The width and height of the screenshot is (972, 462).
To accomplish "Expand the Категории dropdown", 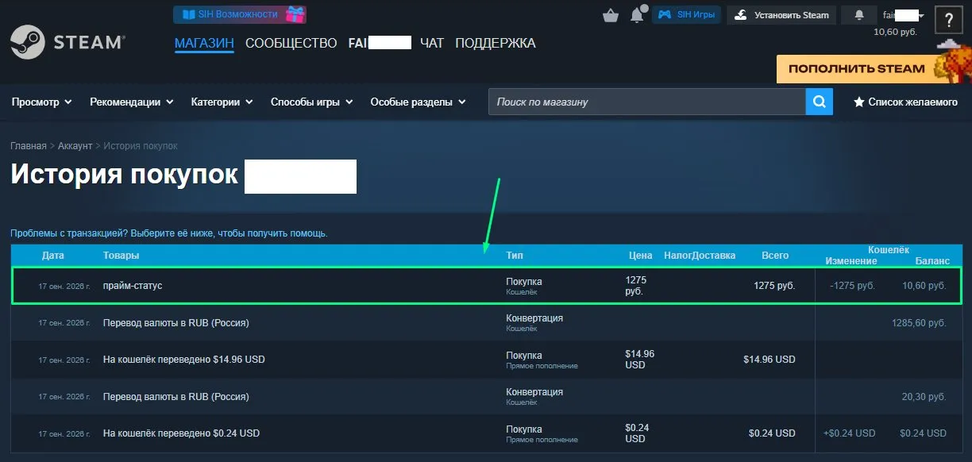I will [x=222, y=102].
